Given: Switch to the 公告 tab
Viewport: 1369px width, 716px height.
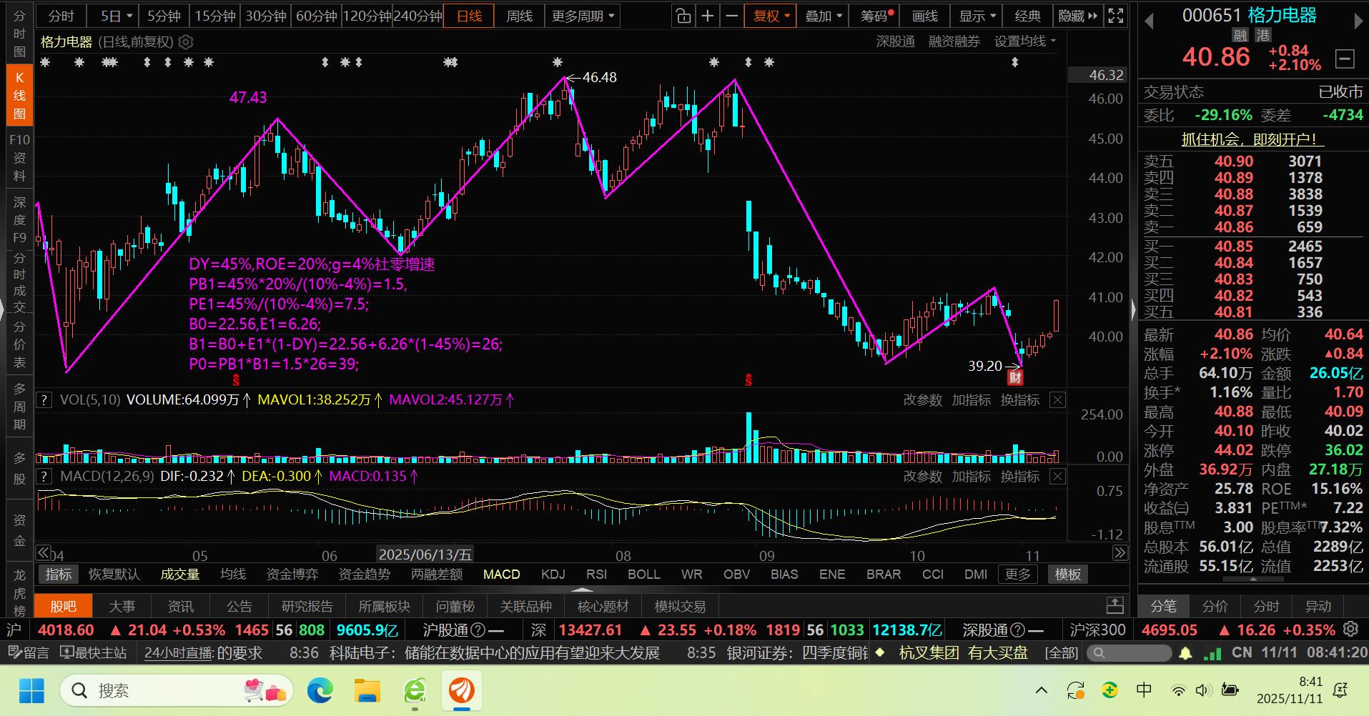Looking at the screenshot, I should click(x=239, y=606).
